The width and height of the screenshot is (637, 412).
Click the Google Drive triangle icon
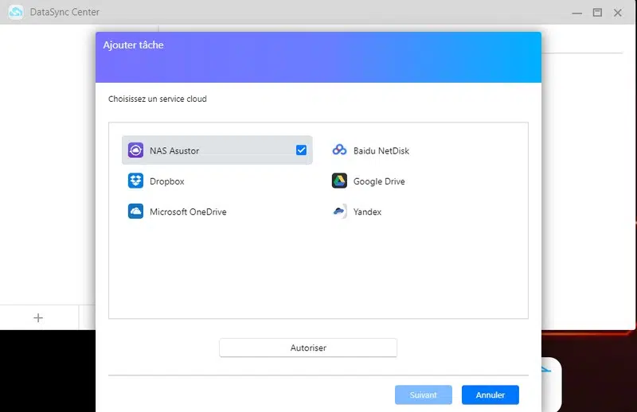click(x=339, y=181)
